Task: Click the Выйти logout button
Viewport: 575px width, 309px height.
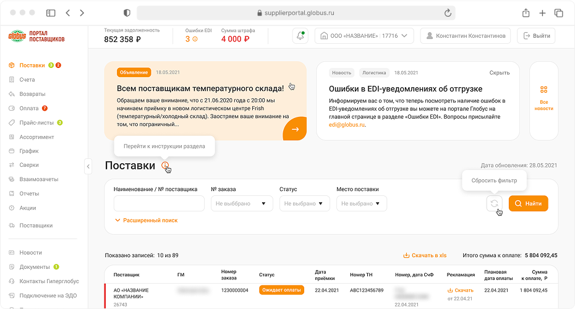Action: pyautogui.click(x=536, y=36)
